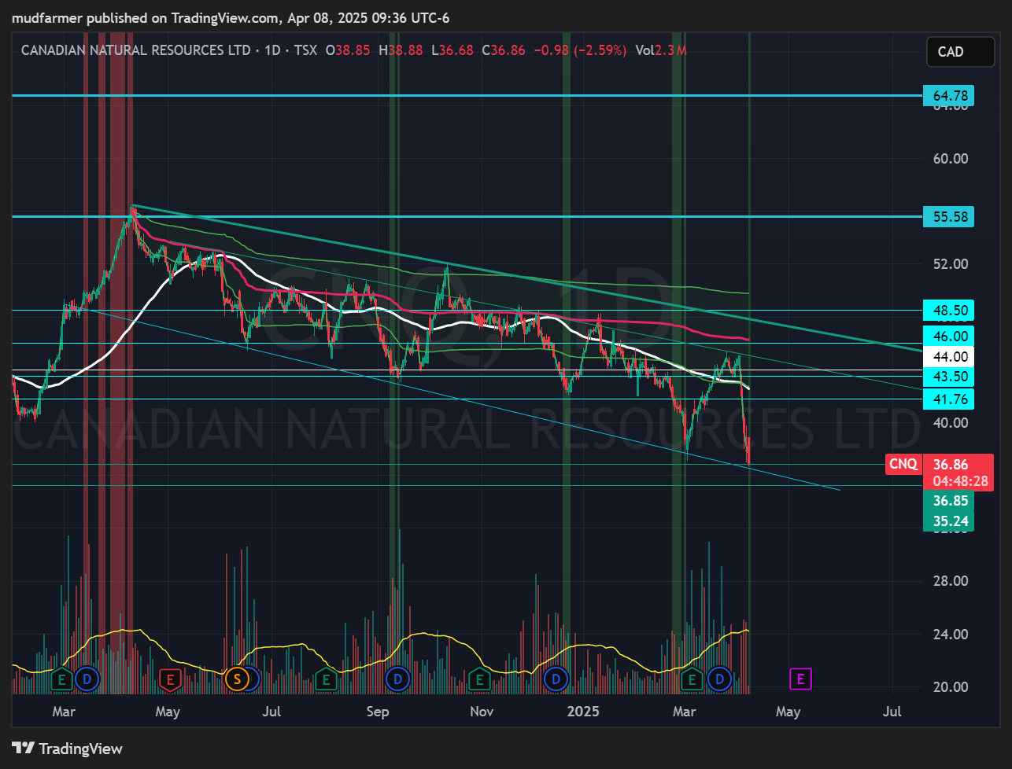Viewport: 1012px width, 769px height.
Task: Click the leftmost green E earnings marker
Action: (x=62, y=679)
